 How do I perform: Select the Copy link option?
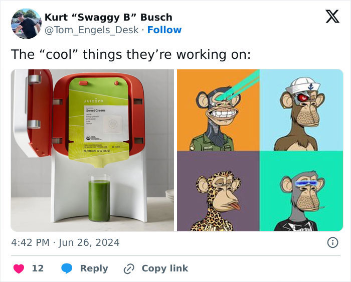click(x=165, y=268)
